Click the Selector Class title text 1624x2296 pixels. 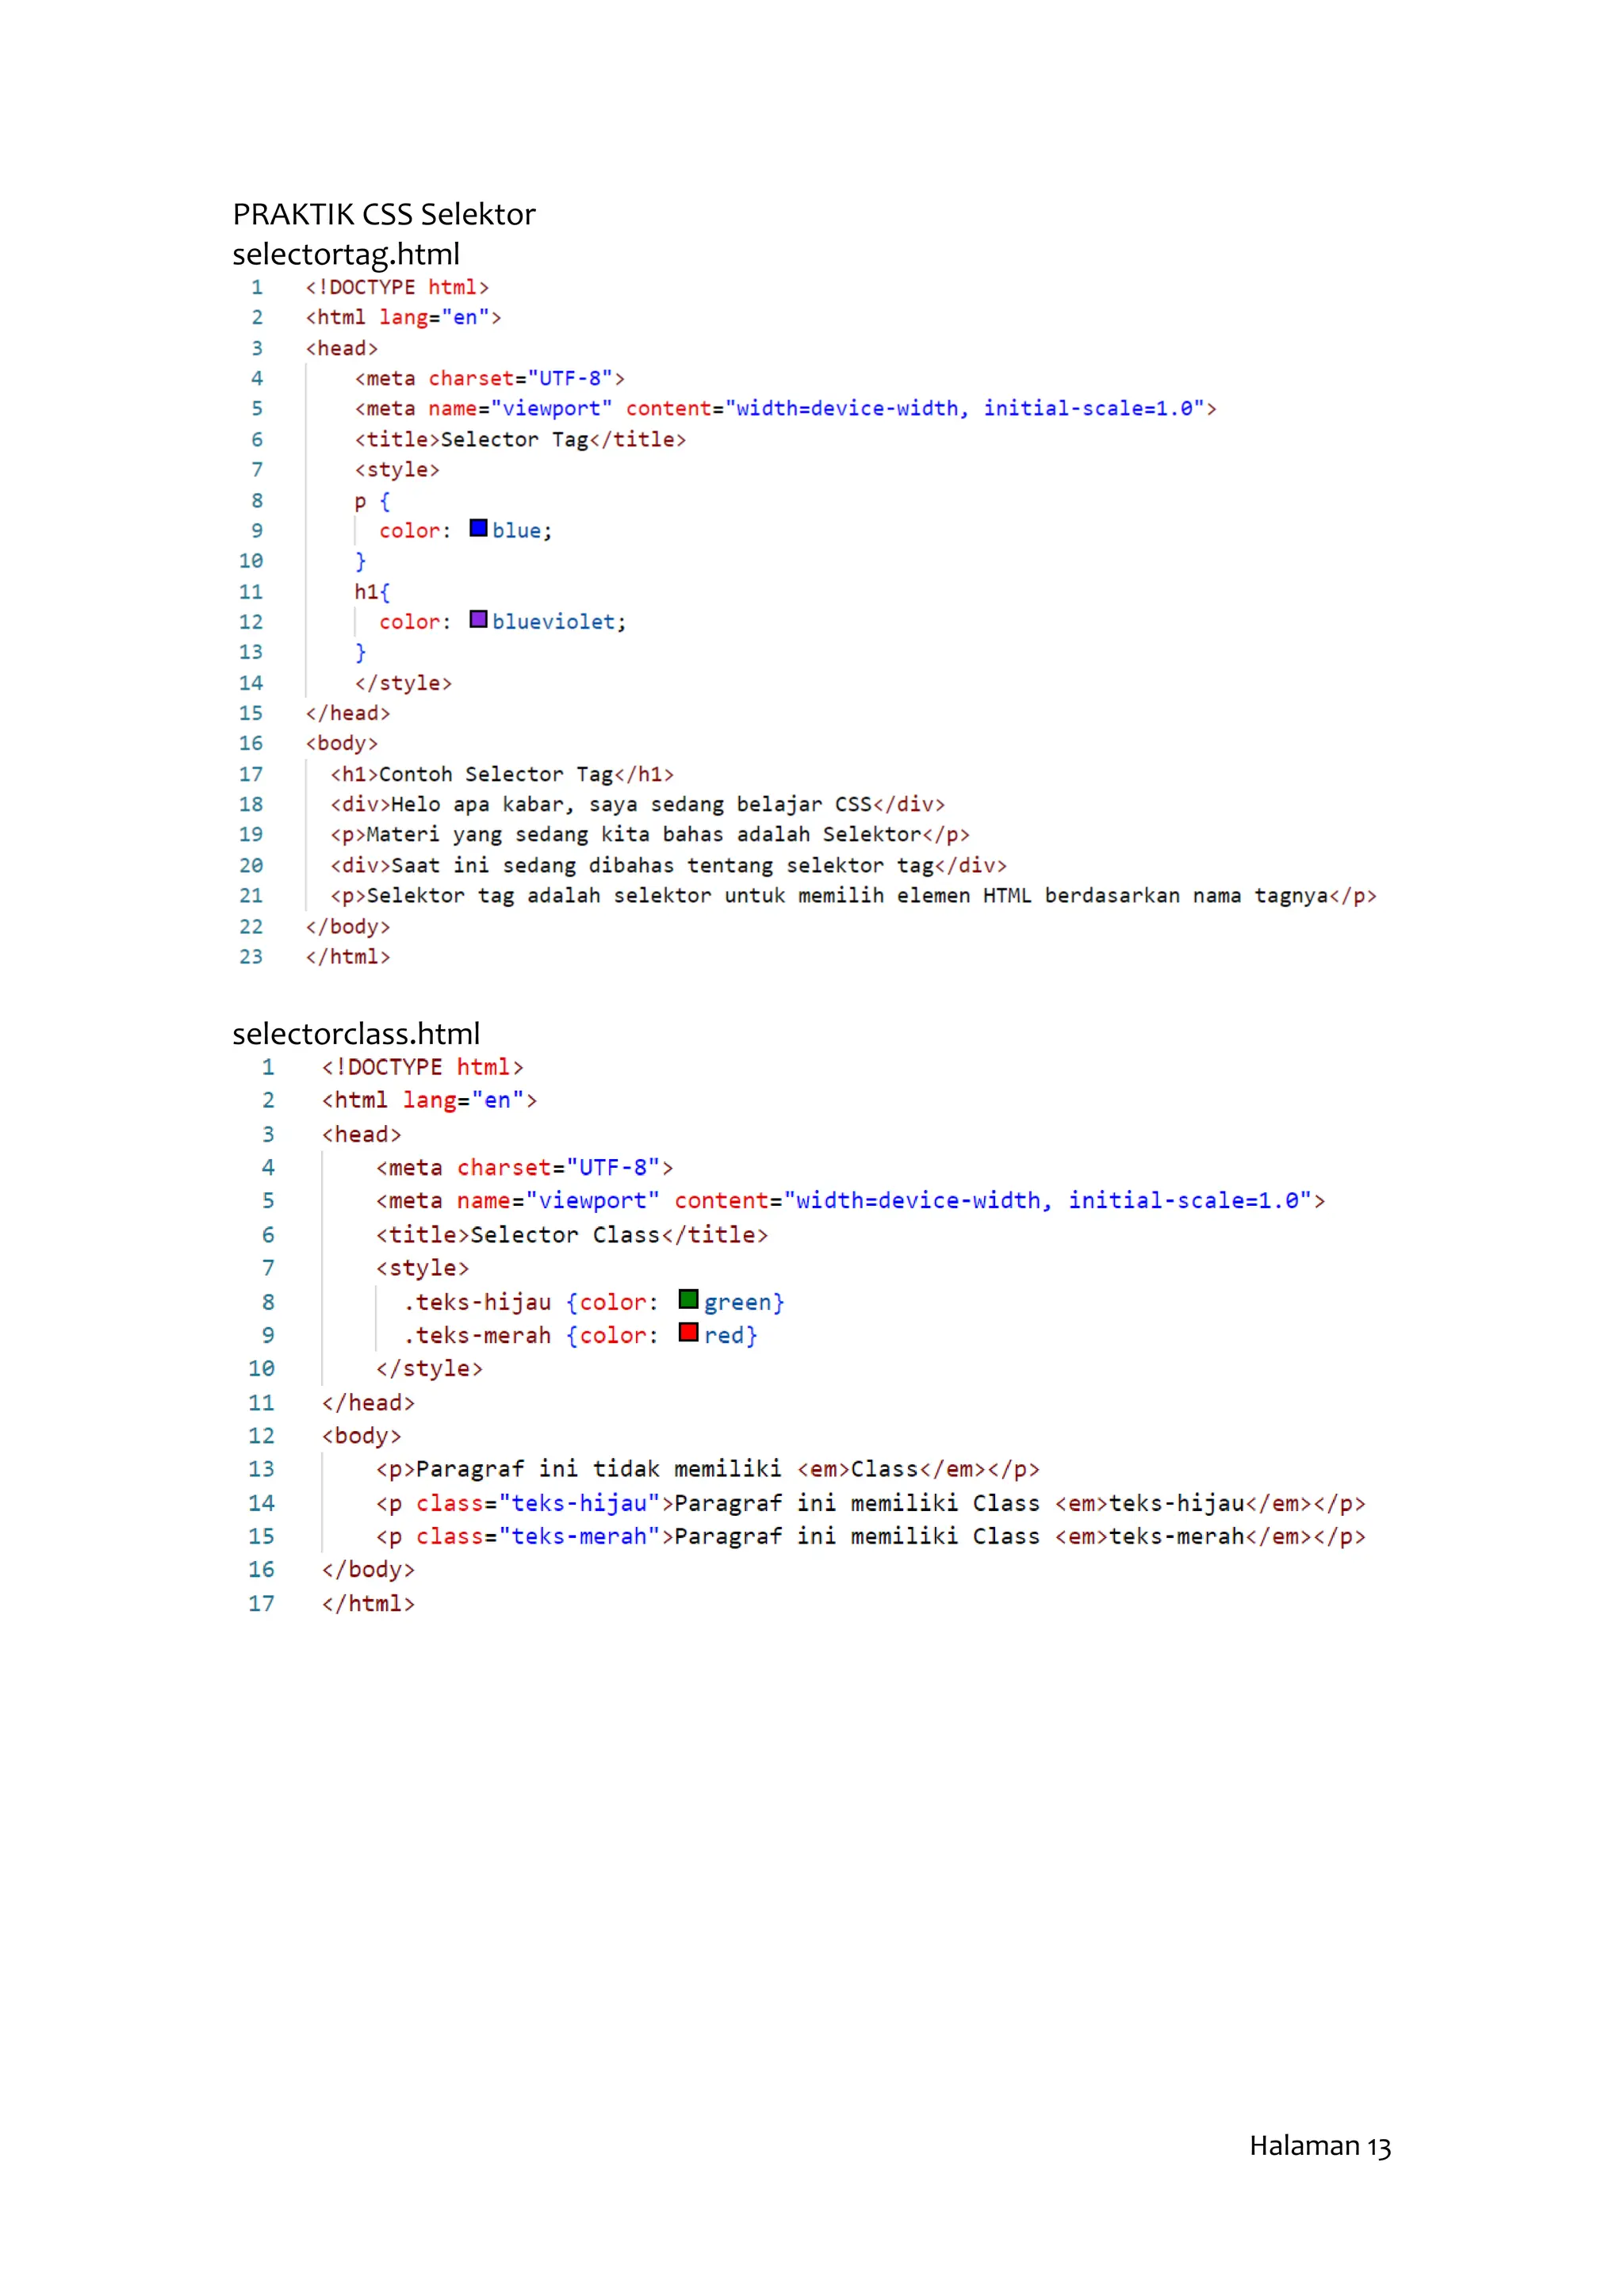click(x=565, y=1235)
